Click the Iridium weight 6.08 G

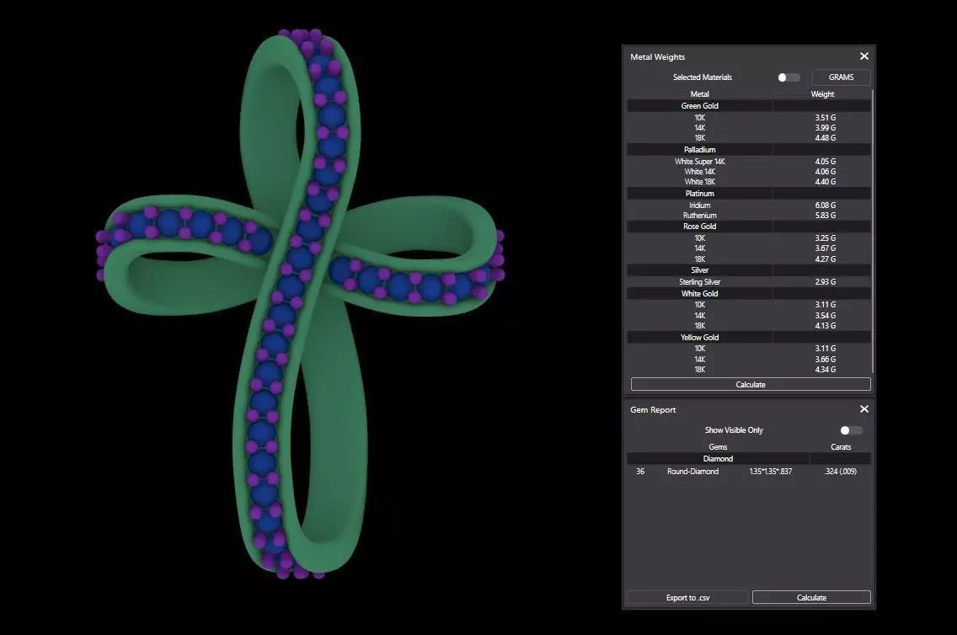(826, 205)
